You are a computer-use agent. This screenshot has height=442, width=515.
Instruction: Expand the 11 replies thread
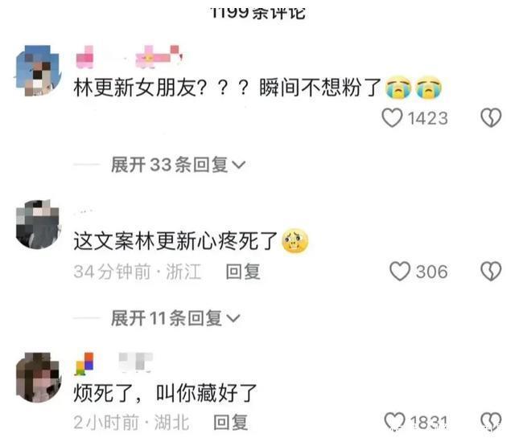coord(175,317)
